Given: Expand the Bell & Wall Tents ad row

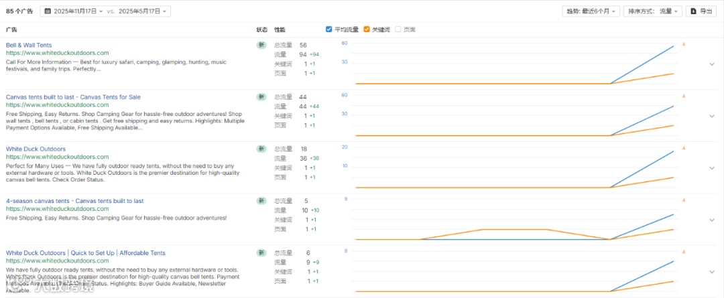Looking at the screenshot, I should [x=711, y=64].
